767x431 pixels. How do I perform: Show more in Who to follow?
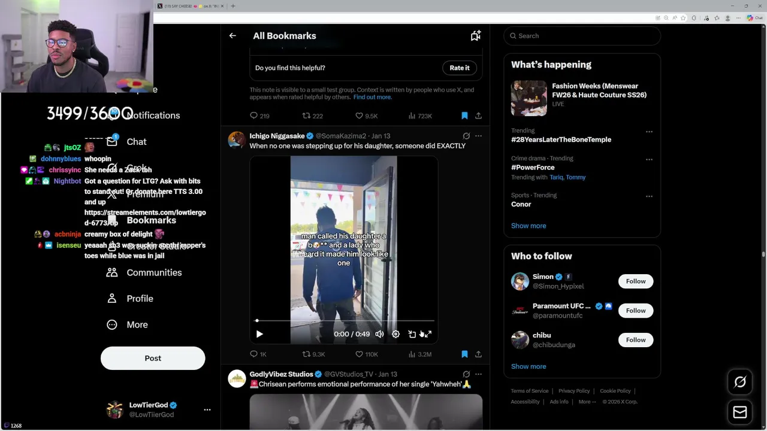tap(529, 366)
